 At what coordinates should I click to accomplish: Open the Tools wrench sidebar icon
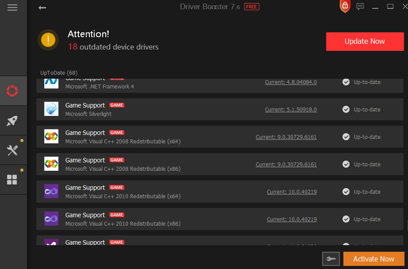click(x=12, y=150)
